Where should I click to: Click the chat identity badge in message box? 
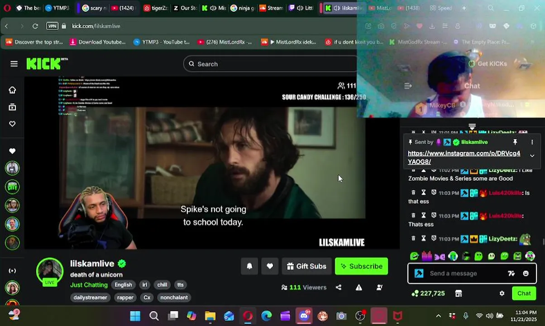(x=419, y=273)
